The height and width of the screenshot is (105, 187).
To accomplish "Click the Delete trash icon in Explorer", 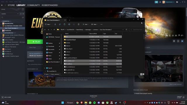I will [79, 24].
